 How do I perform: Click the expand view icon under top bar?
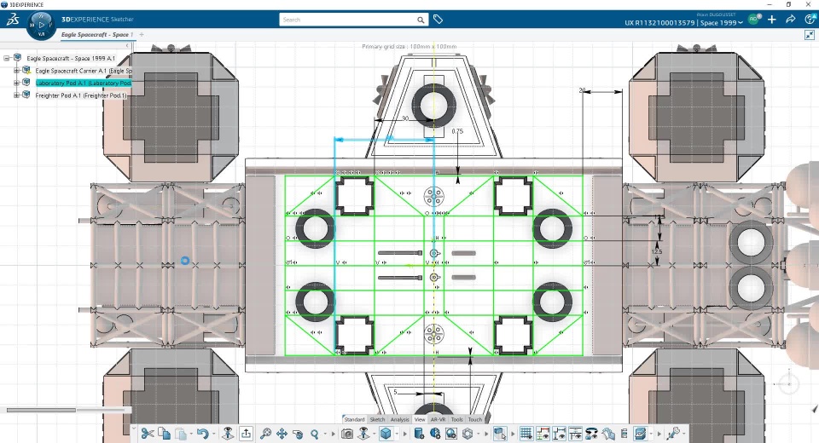pyautogui.click(x=810, y=35)
